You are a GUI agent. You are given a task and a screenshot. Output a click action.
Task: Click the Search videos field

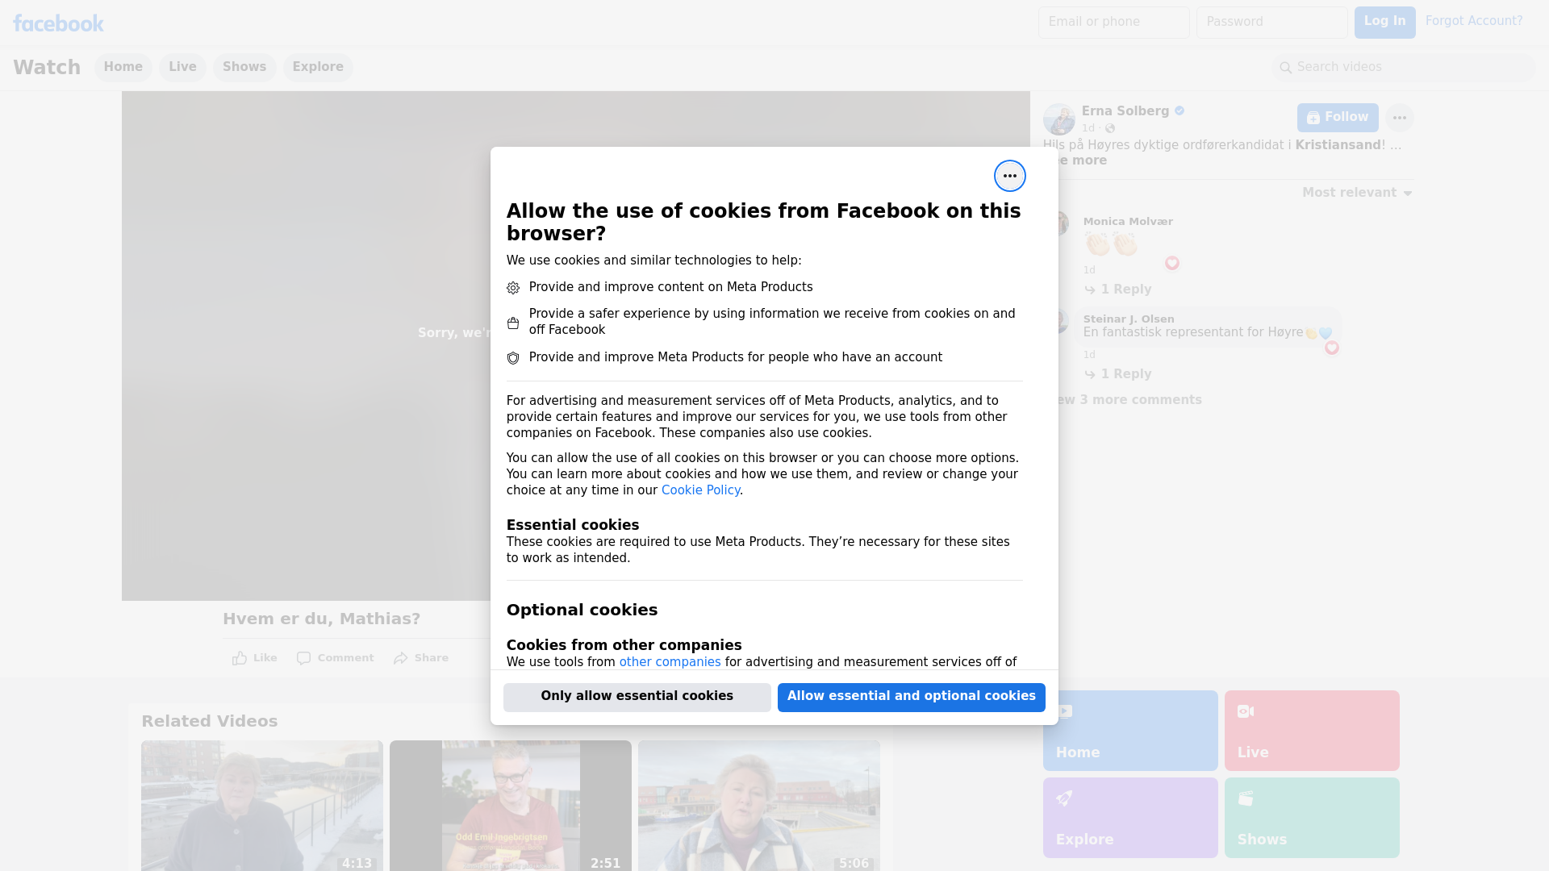click(x=1404, y=68)
